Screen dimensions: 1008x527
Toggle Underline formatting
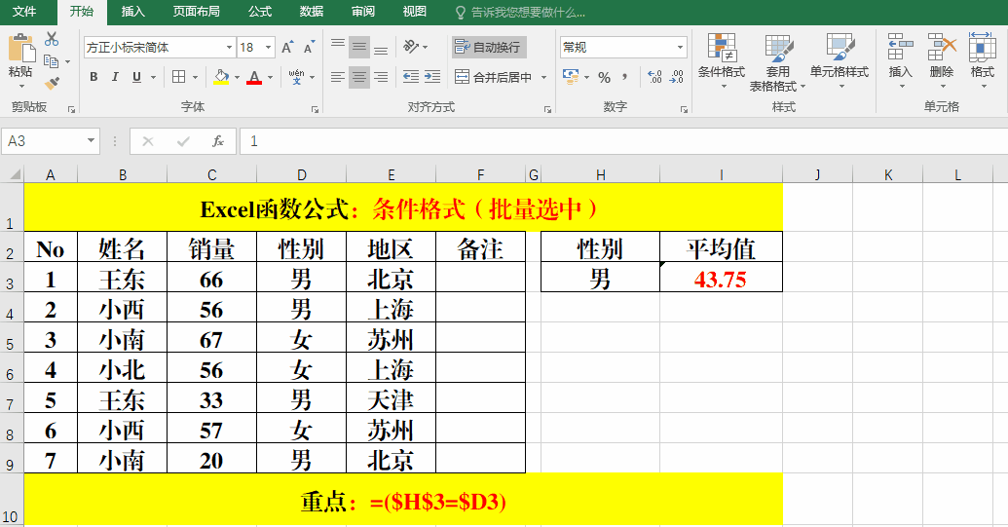click(136, 77)
